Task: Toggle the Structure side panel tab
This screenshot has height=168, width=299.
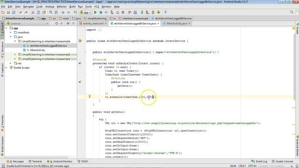Action: (x=2, y=50)
